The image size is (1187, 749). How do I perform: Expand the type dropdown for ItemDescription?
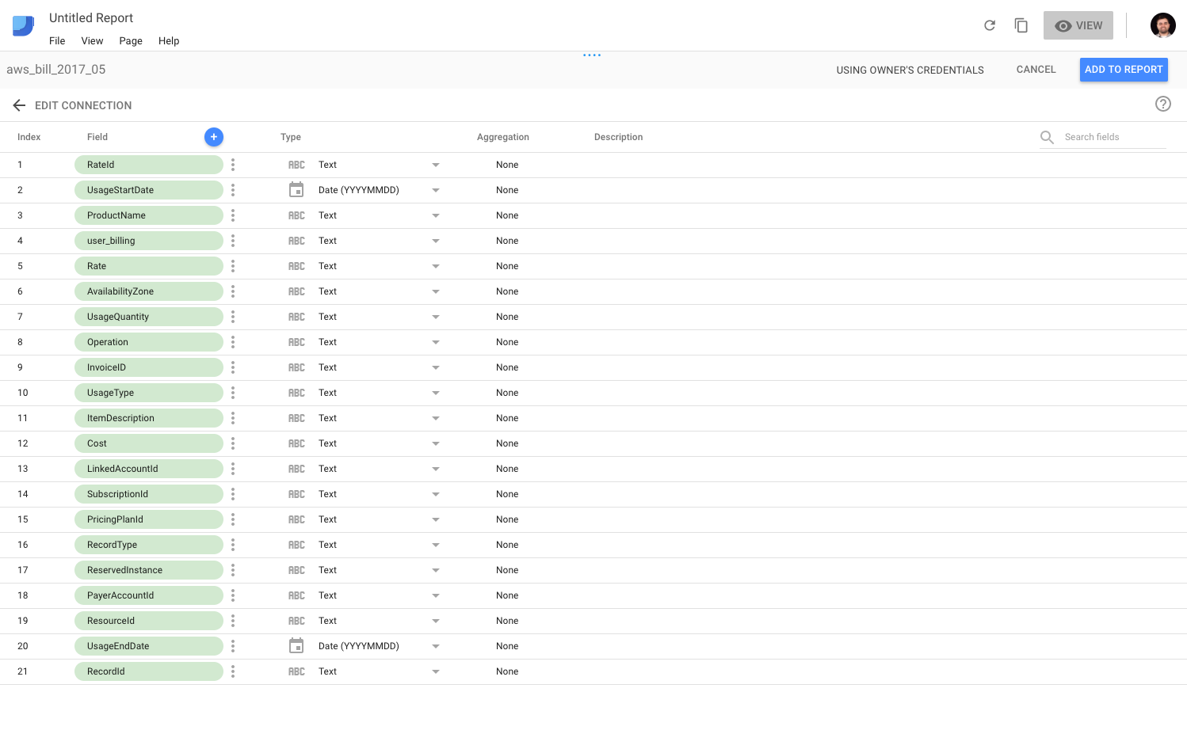pos(436,418)
